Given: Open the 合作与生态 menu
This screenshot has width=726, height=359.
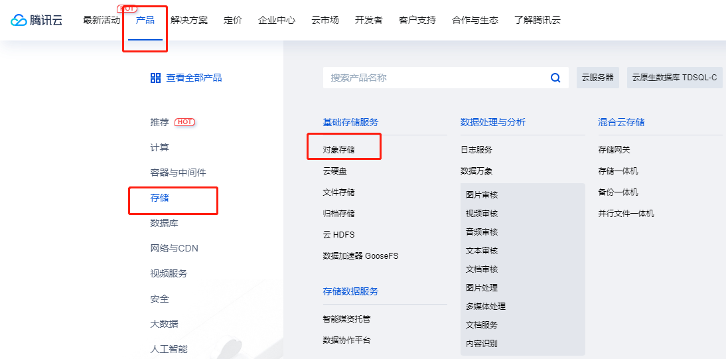Looking at the screenshot, I should tap(475, 21).
